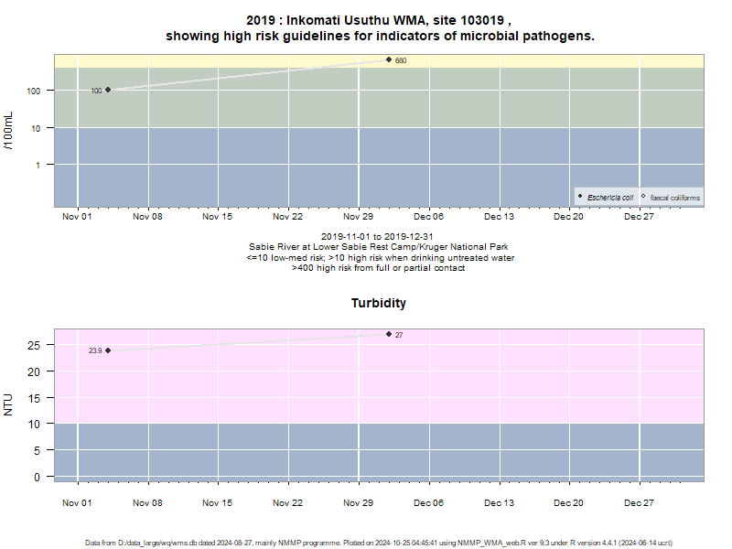732x549 pixels.
Task: Click the yellow high-risk band above 400
Action: tap(379, 61)
